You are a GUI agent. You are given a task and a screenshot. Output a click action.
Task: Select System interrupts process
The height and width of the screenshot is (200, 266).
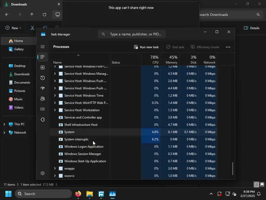(x=133, y=139)
